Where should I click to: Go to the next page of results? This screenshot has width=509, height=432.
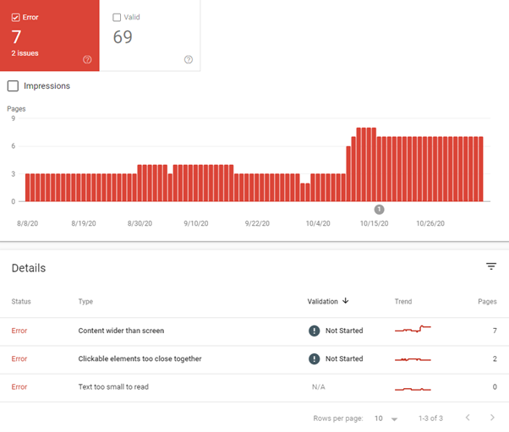point(492,418)
